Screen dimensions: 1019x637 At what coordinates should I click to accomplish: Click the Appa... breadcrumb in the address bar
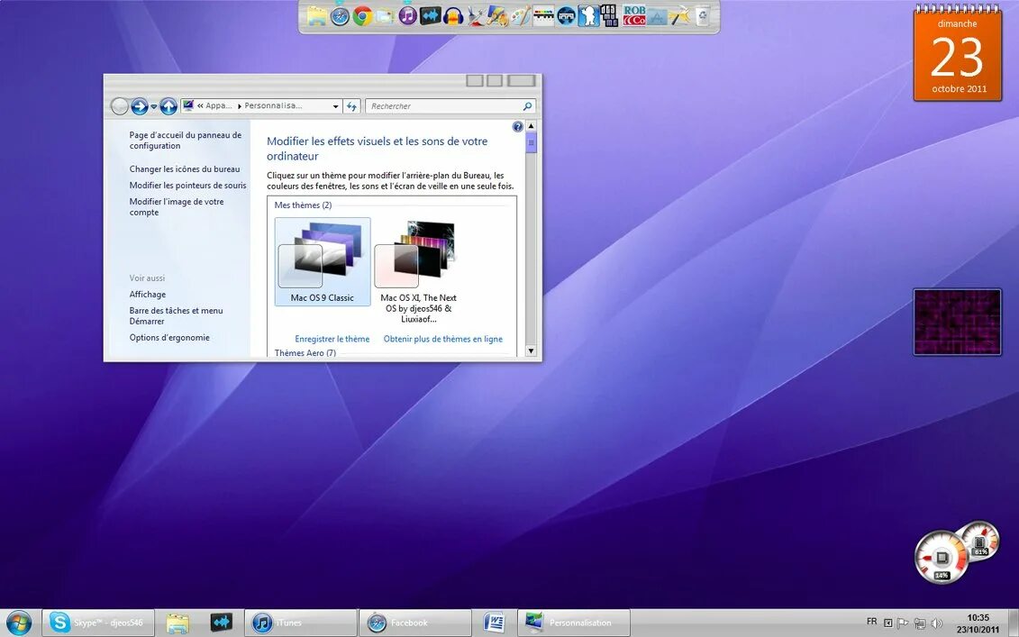pos(218,105)
